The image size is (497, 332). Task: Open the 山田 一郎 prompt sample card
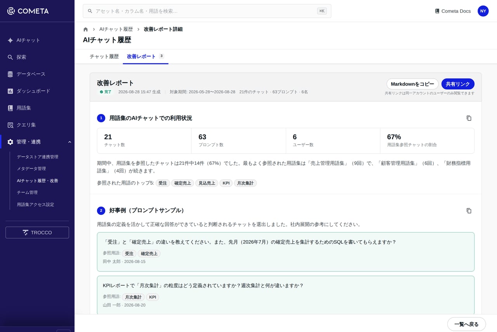point(286,295)
